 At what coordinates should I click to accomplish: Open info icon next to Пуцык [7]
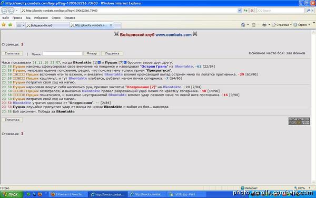pos(125,63)
